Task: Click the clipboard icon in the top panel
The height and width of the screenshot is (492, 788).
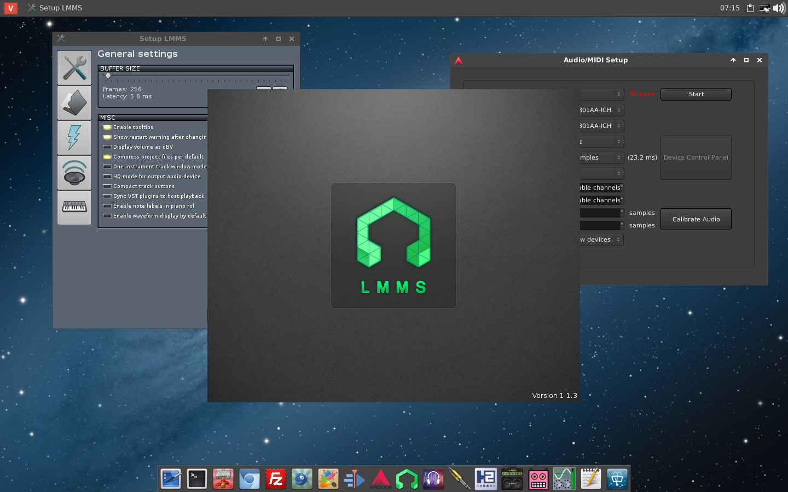Action: pos(750,8)
